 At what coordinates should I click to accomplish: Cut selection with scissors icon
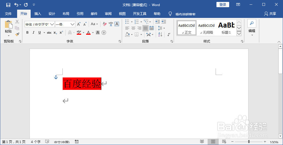[x=17, y=22]
